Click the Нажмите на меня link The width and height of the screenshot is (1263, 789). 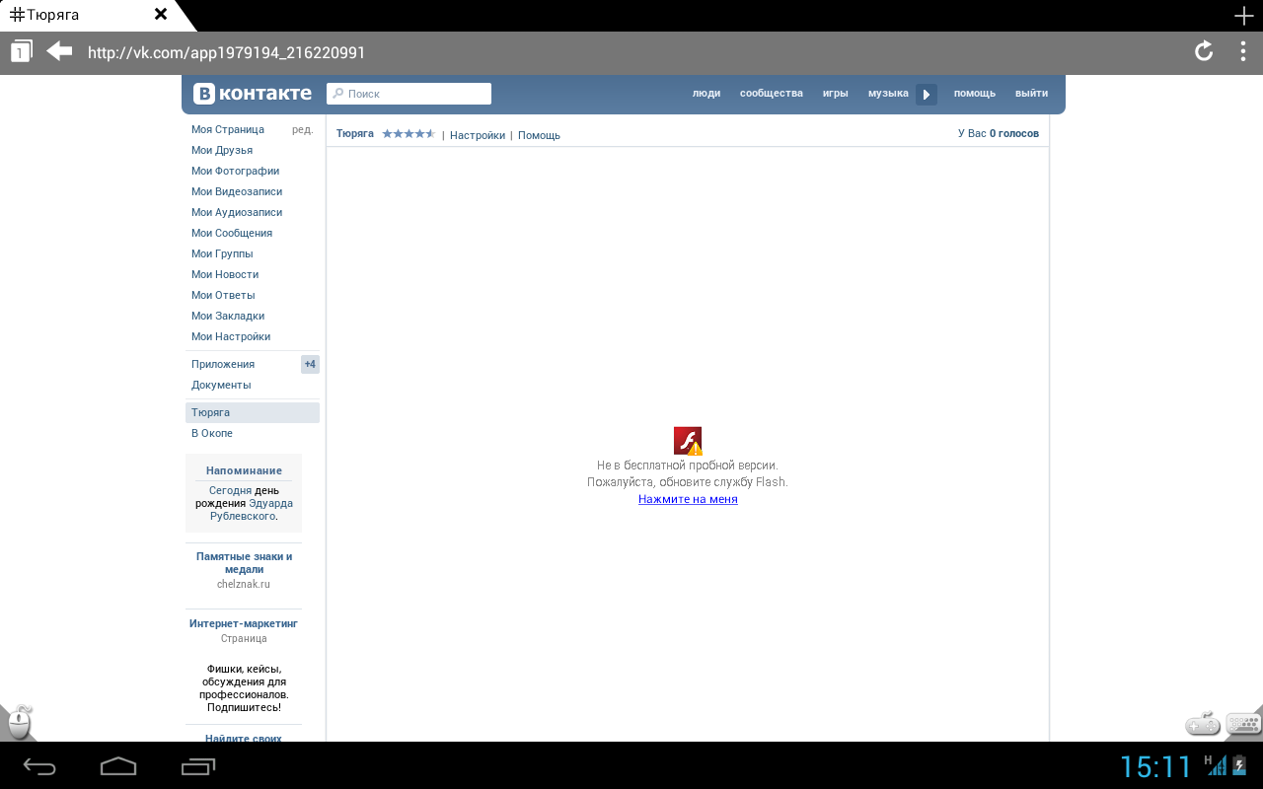point(688,499)
